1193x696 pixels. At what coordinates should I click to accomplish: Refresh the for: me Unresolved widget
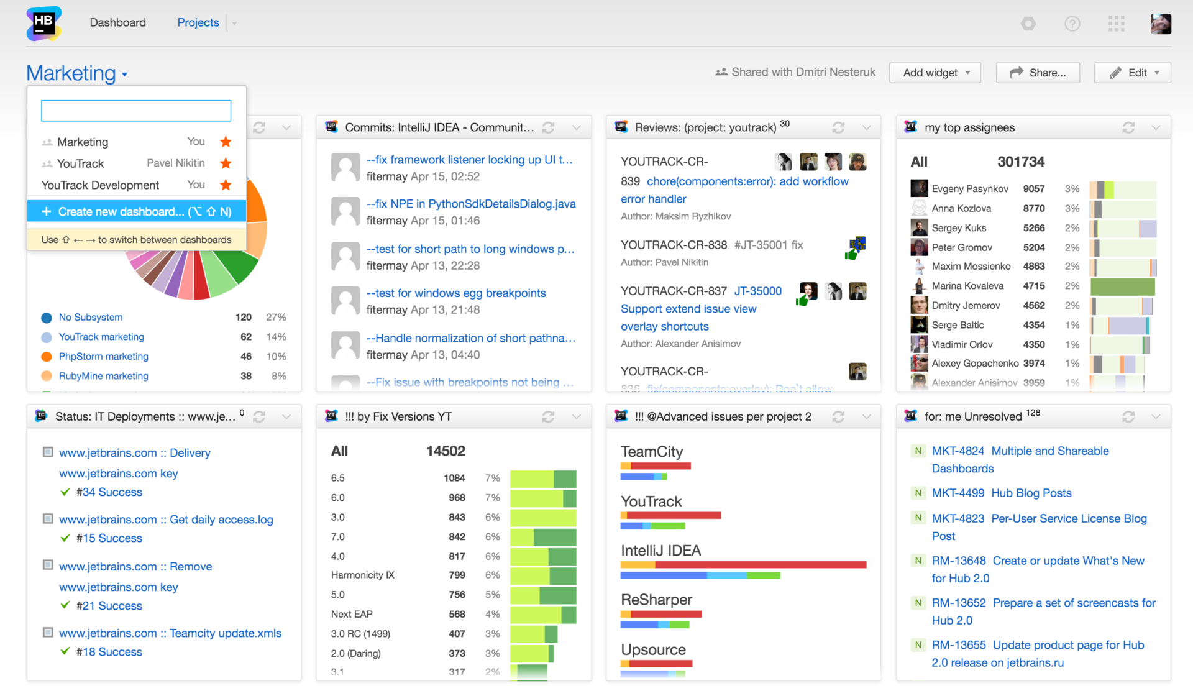click(1128, 417)
